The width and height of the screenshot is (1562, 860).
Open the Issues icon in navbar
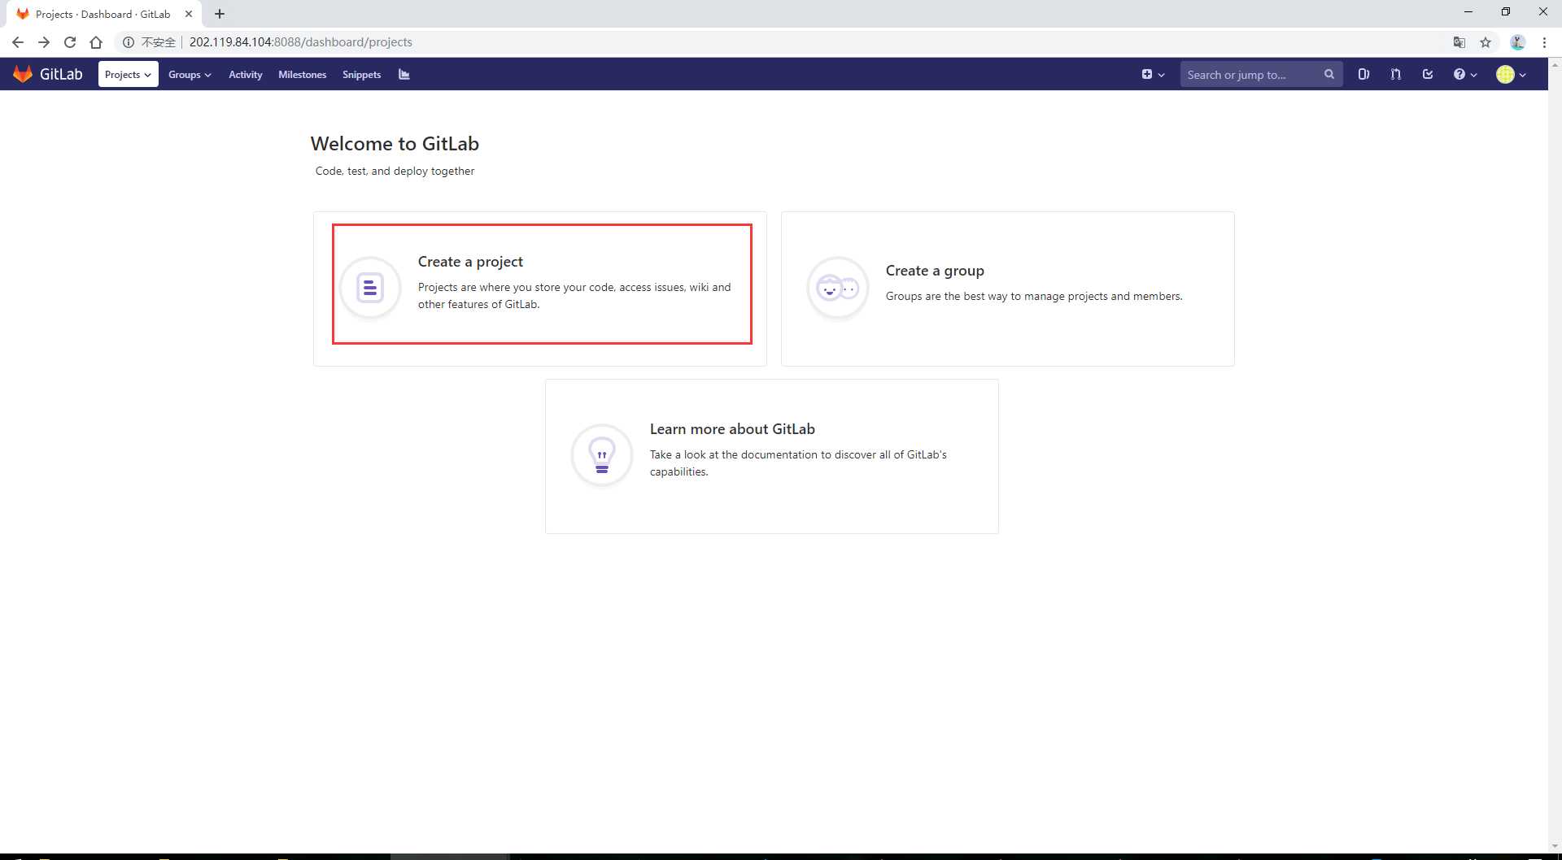(x=1363, y=74)
